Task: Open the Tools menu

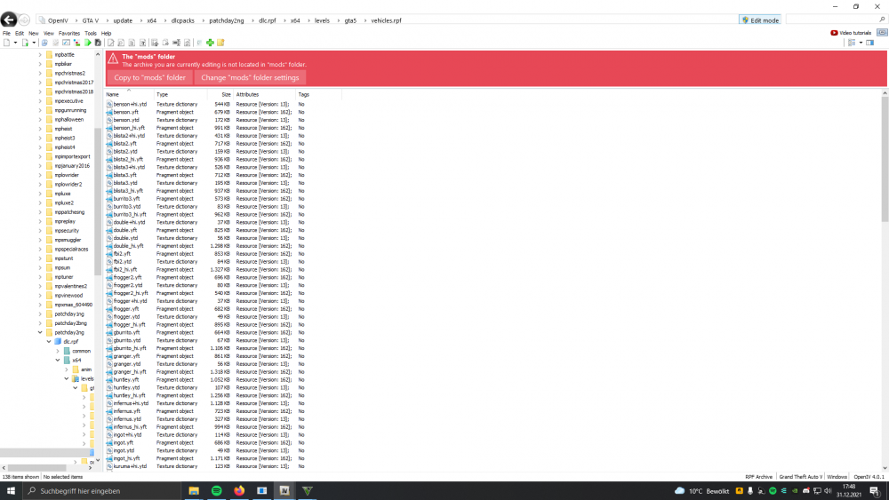Action: click(x=91, y=34)
